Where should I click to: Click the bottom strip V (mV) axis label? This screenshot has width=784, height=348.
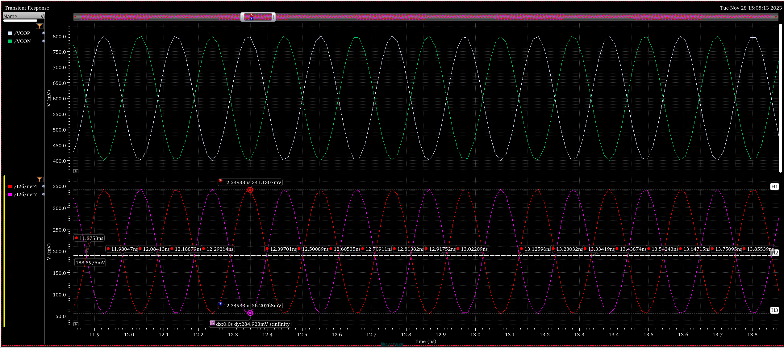click(x=48, y=252)
